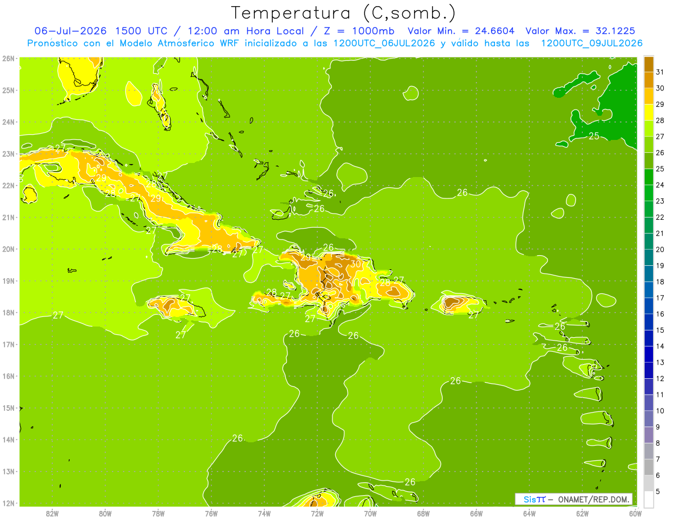The image size is (675, 521).
Task: Click the 70W longitude axis label
Action: (370, 513)
